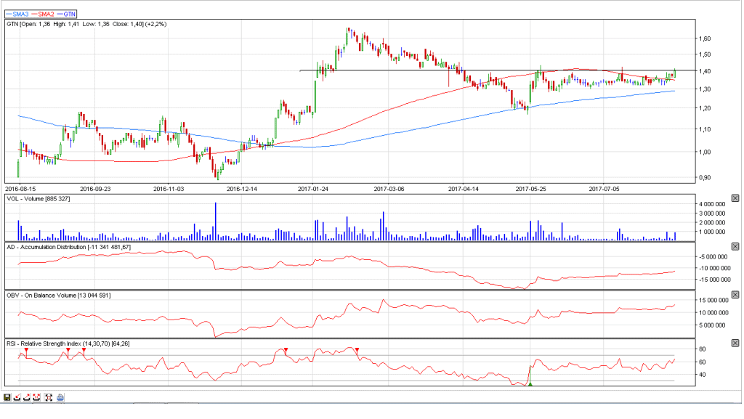Close the Accumulation Distribution panel

735,246
